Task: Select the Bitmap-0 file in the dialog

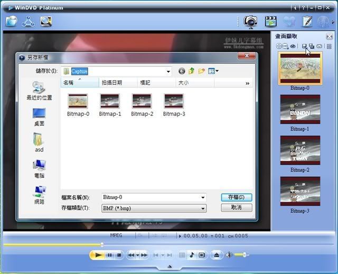Action: coord(78,105)
